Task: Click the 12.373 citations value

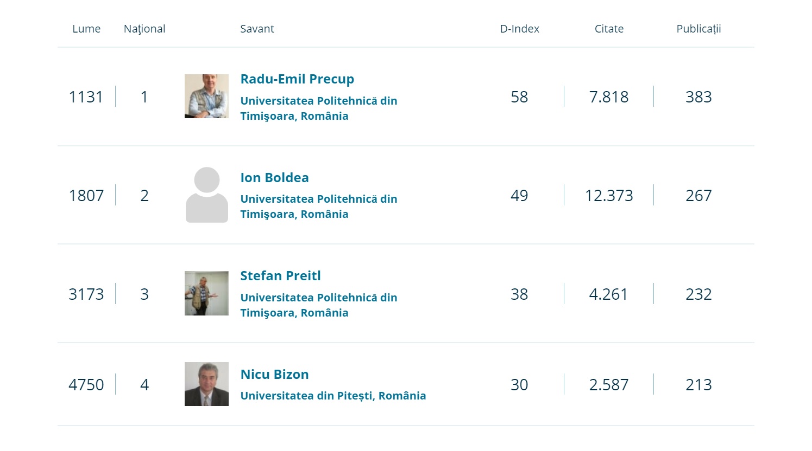Action: pyautogui.click(x=609, y=196)
